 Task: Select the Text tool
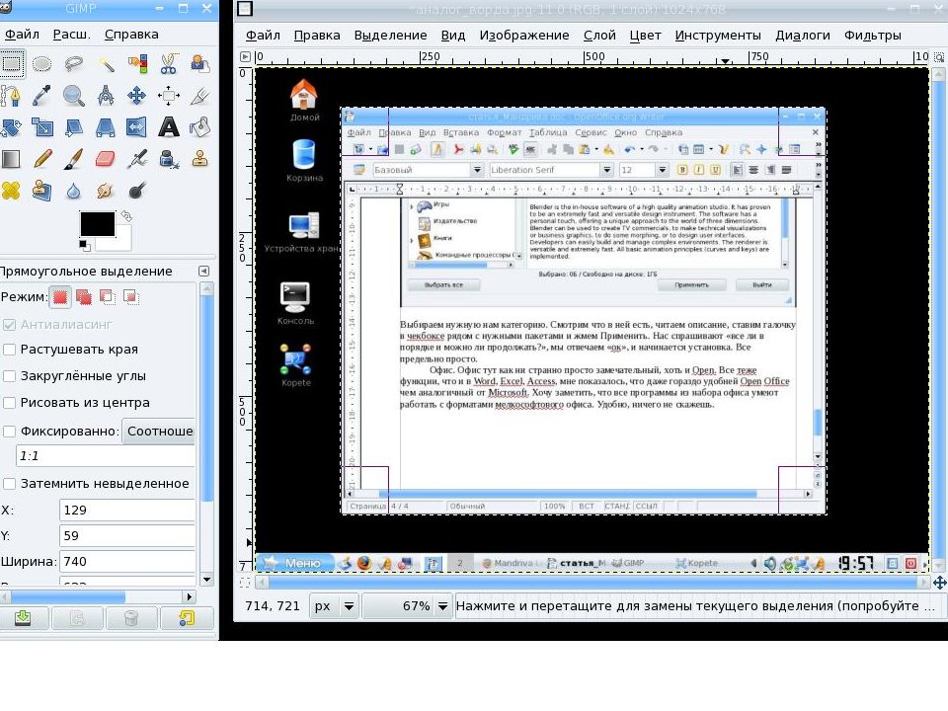coord(169,127)
